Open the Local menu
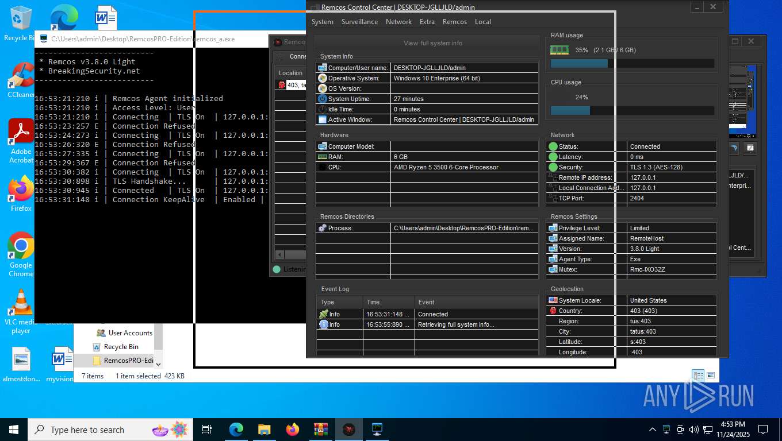 click(483, 22)
